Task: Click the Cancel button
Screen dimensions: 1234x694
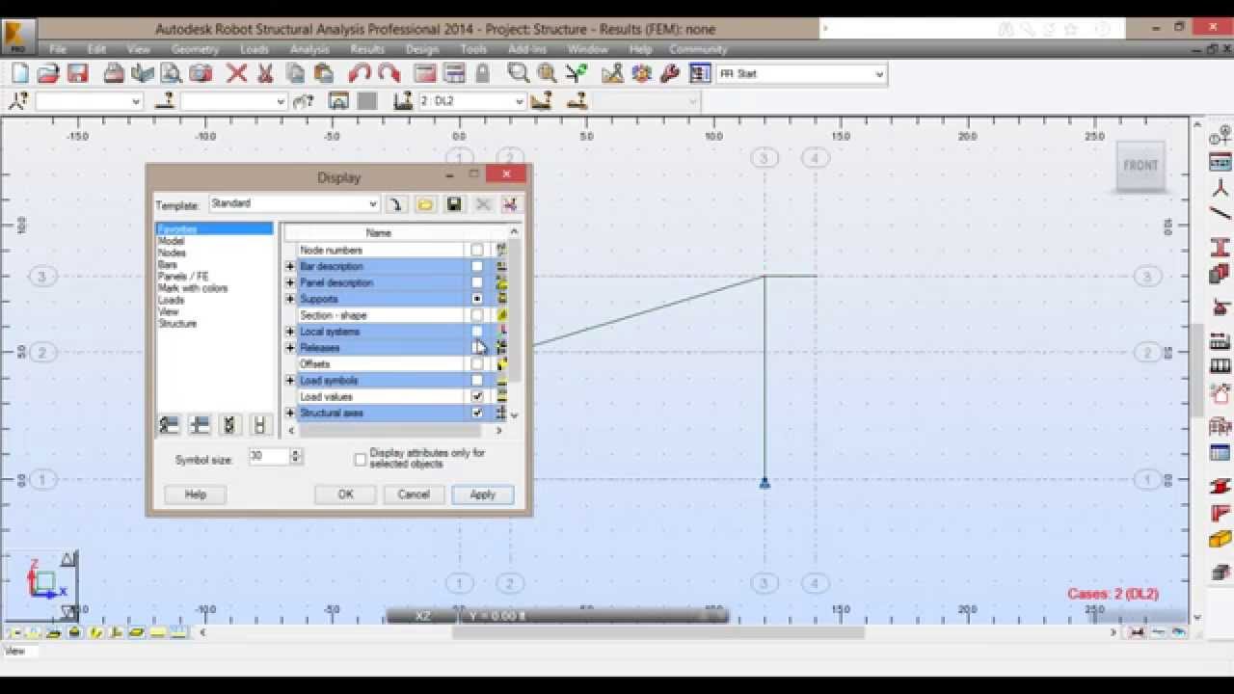Action: [414, 494]
